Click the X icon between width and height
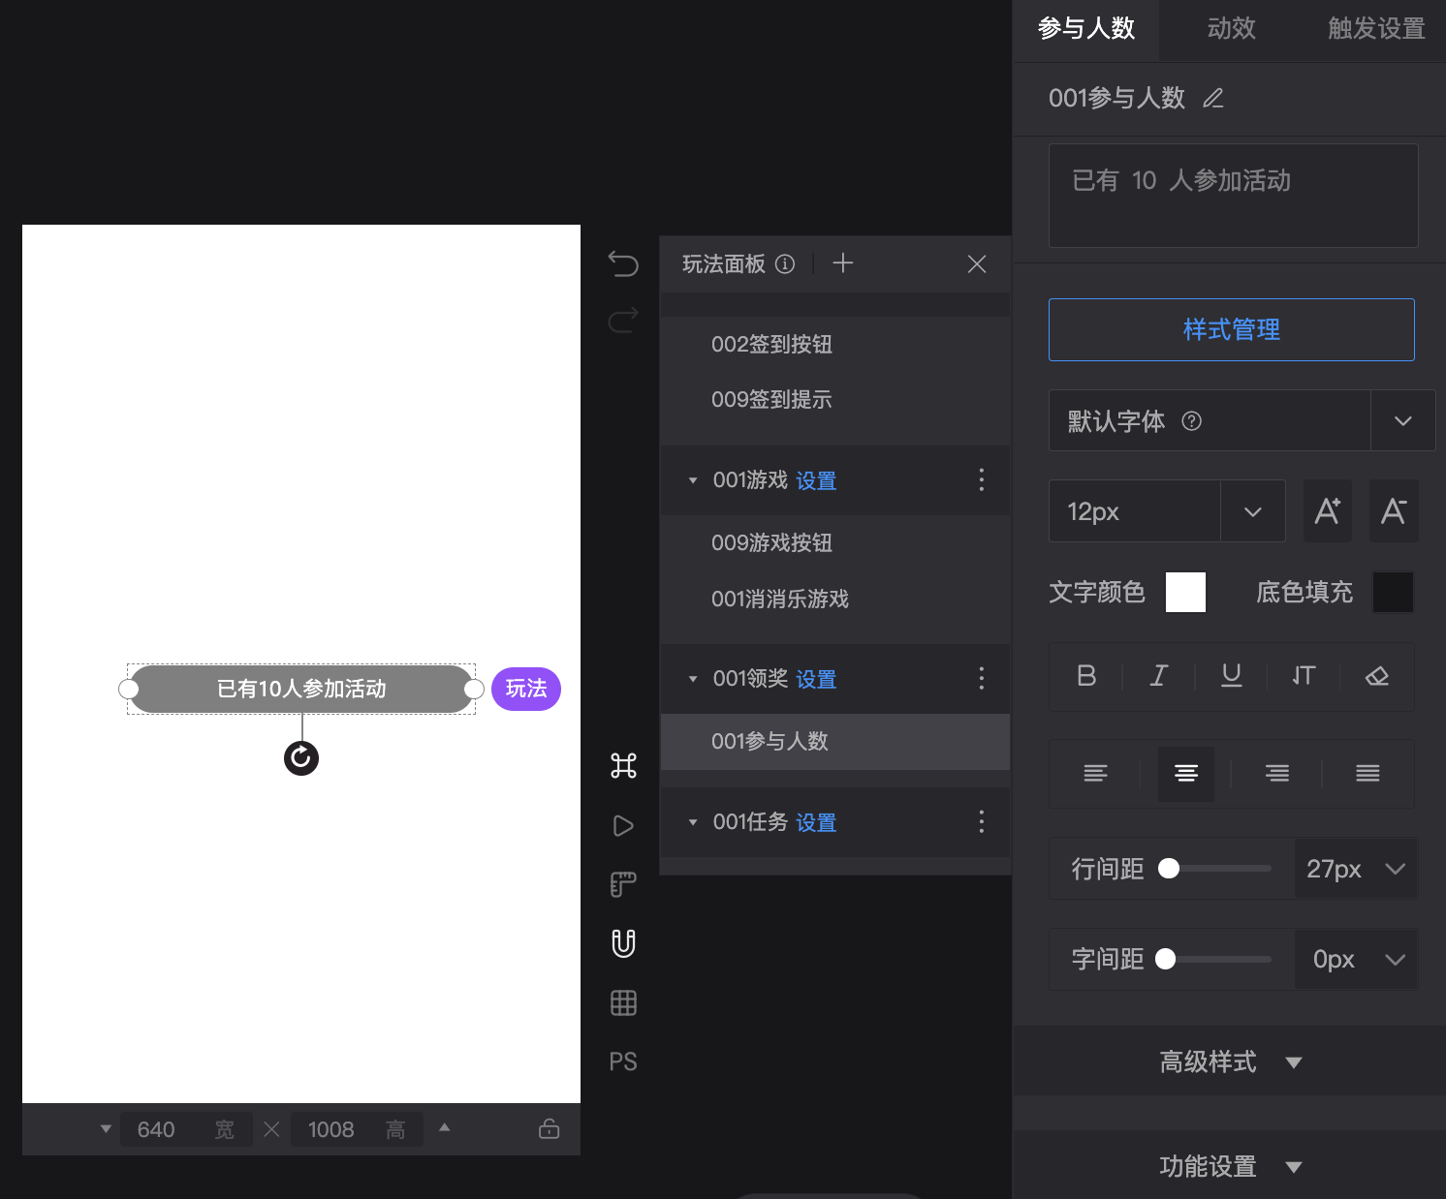The width and height of the screenshot is (1446, 1199). tap(271, 1129)
